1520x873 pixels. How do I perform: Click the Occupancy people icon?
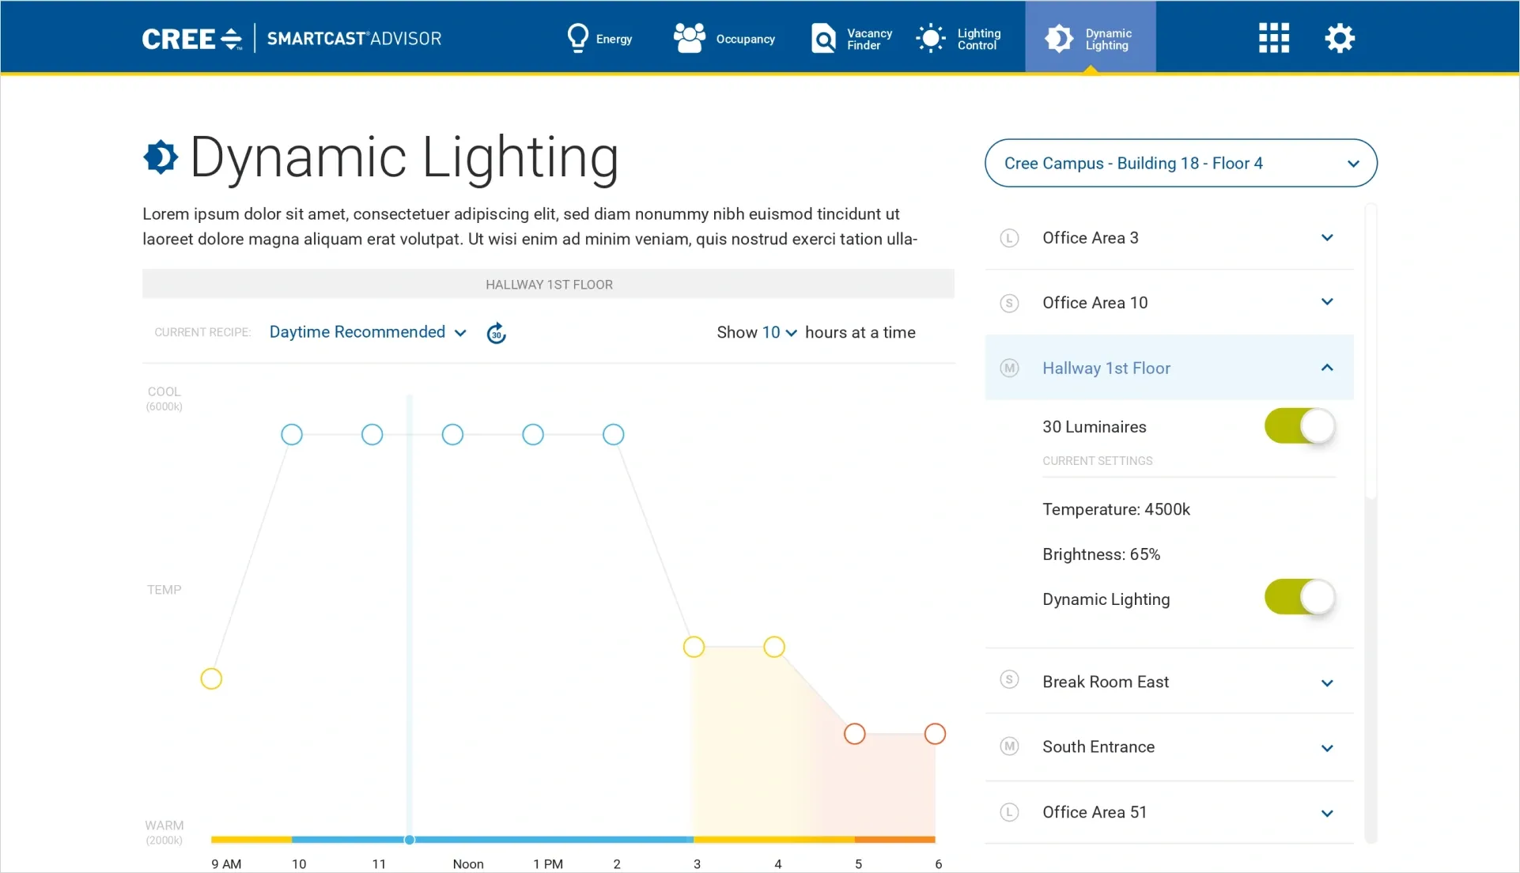click(x=689, y=37)
